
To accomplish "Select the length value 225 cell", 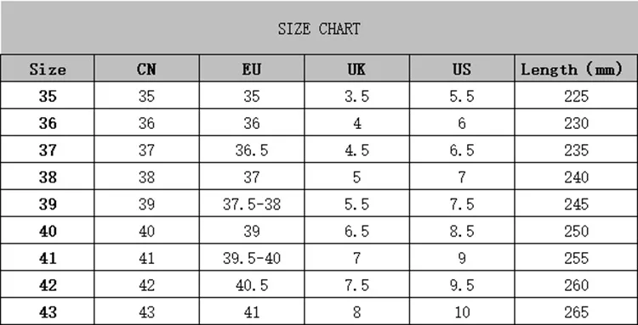I will pyautogui.click(x=576, y=96).
